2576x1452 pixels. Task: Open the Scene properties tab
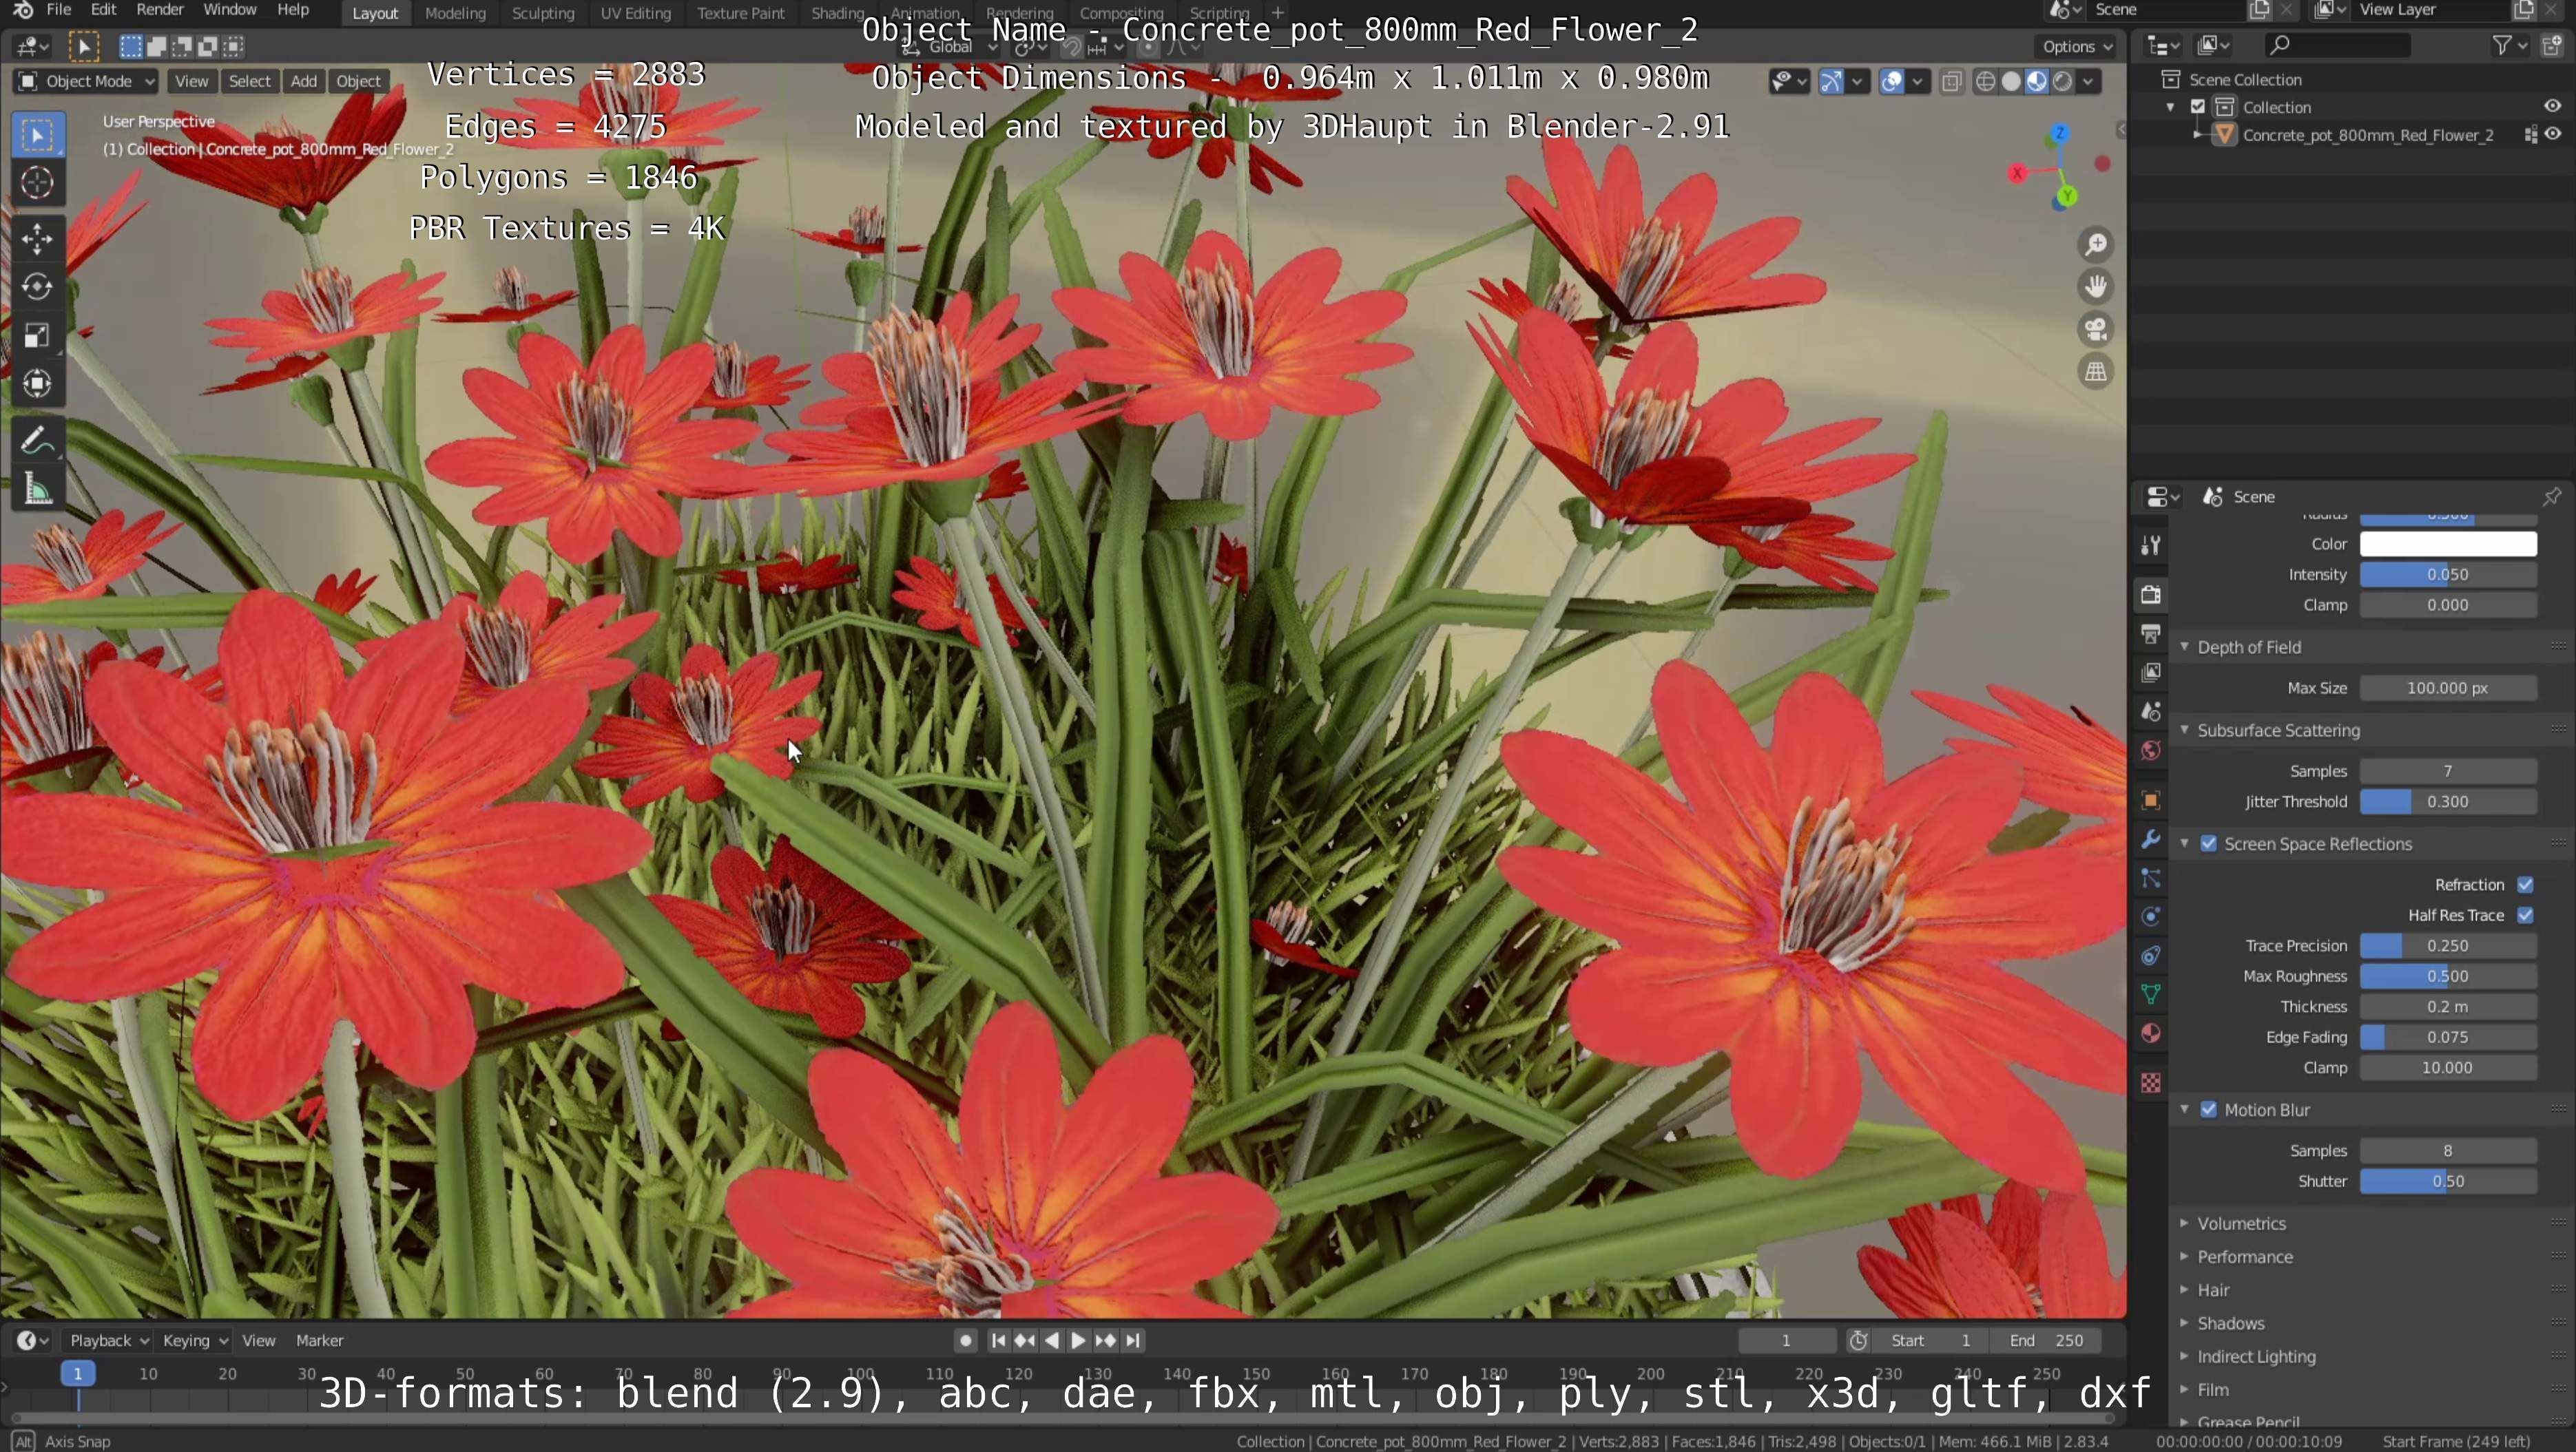click(x=2151, y=711)
